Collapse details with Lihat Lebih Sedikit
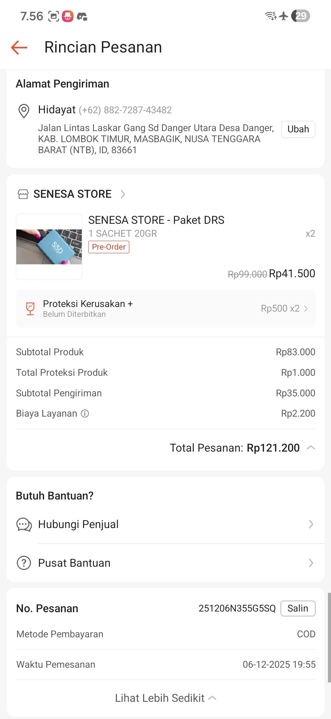331x719 pixels. coord(165,698)
